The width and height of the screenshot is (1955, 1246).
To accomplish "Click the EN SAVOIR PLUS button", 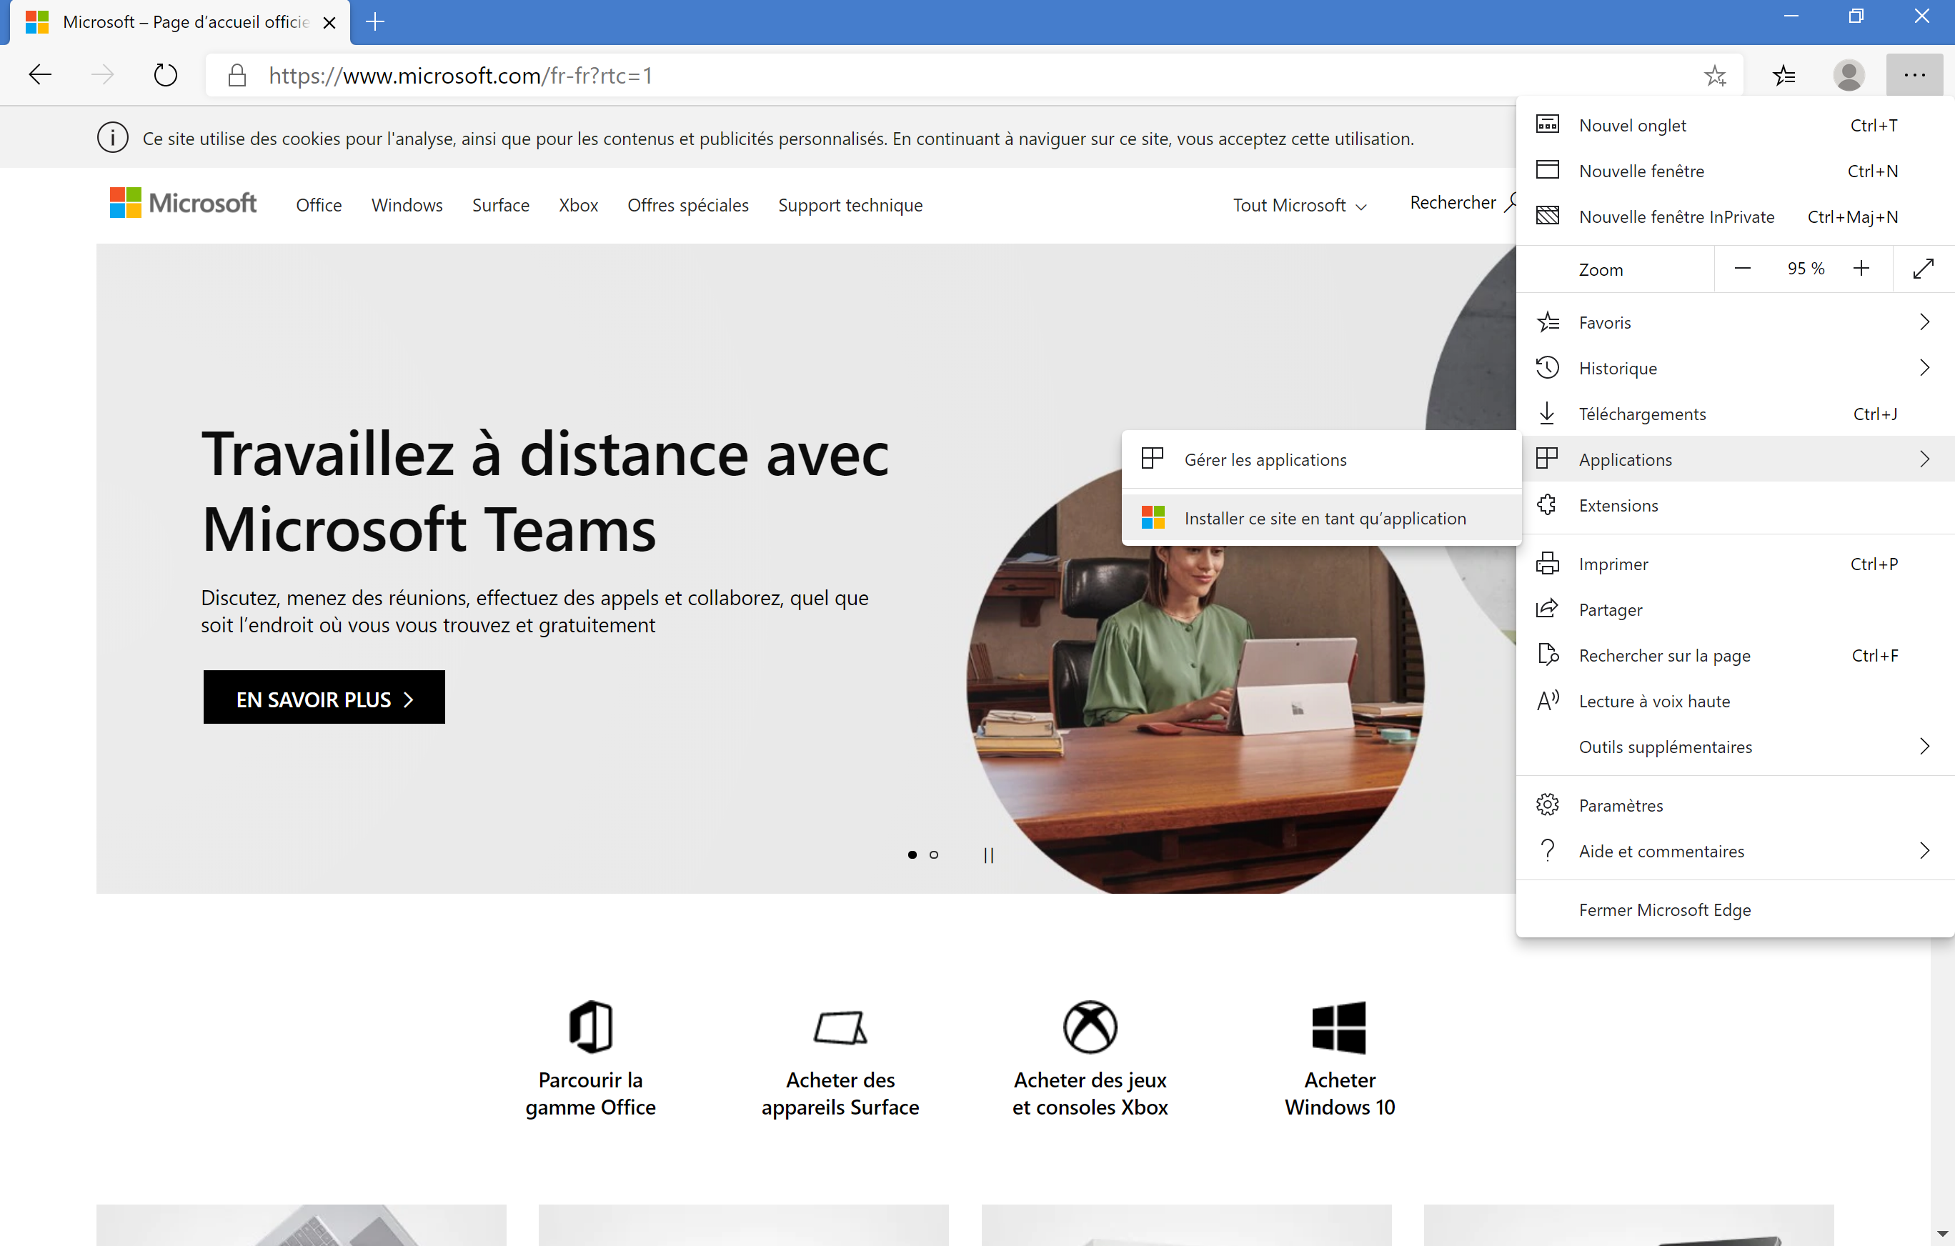I will click(x=324, y=697).
